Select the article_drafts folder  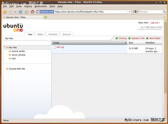point(18,51)
